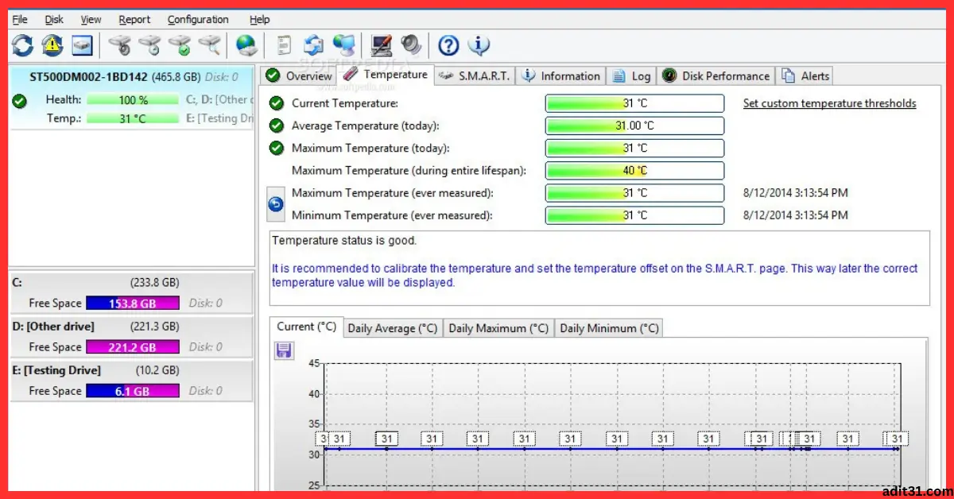
Task: Open the Log tab
Action: pos(631,76)
